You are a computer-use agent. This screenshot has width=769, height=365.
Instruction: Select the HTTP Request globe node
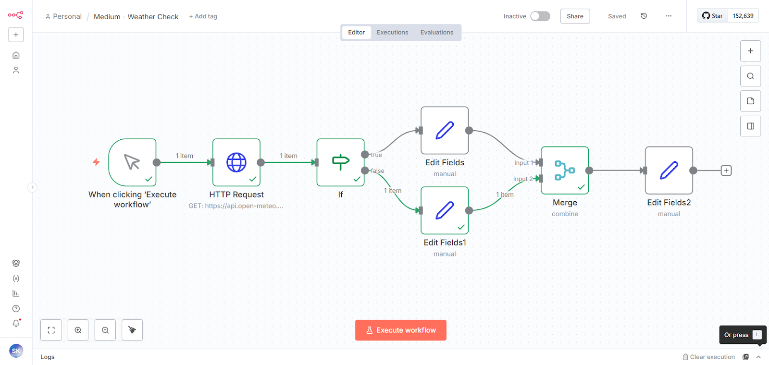236,162
